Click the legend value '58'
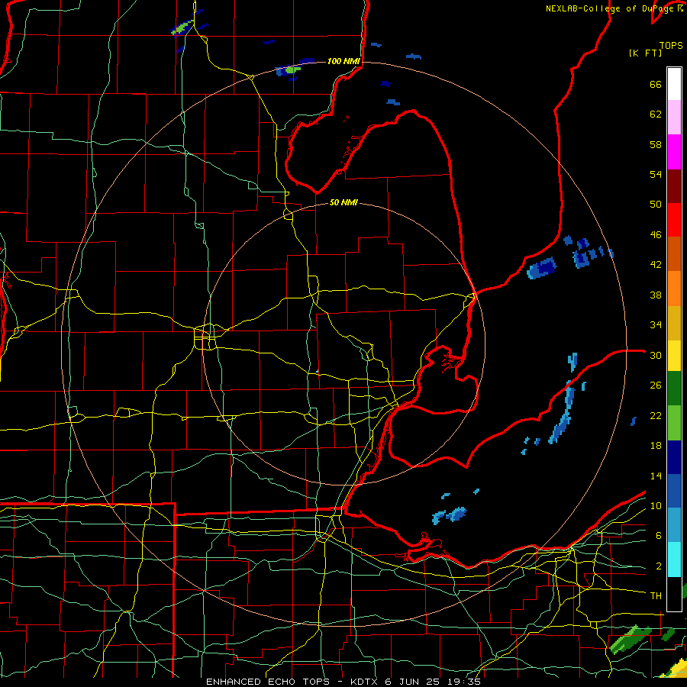This screenshot has height=687, width=687. 656,144
